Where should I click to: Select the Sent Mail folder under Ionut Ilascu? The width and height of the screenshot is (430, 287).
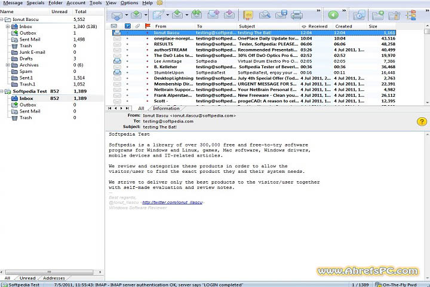[30, 39]
